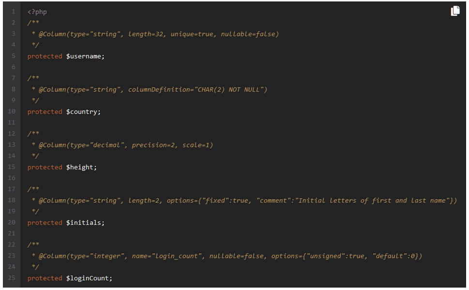Screen dimensions: 469x290
Task: Click the $loginCount variable
Action: (x=89, y=278)
